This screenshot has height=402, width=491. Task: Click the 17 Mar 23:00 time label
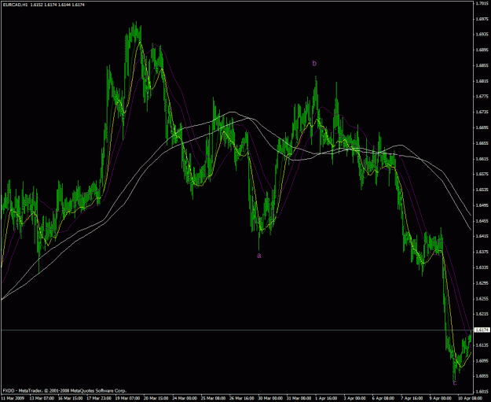tap(99, 398)
